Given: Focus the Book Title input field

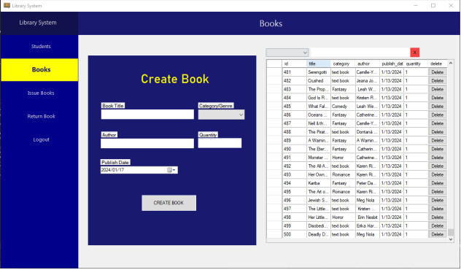Looking at the screenshot, I should pyautogui.click(x=147, y=115).
